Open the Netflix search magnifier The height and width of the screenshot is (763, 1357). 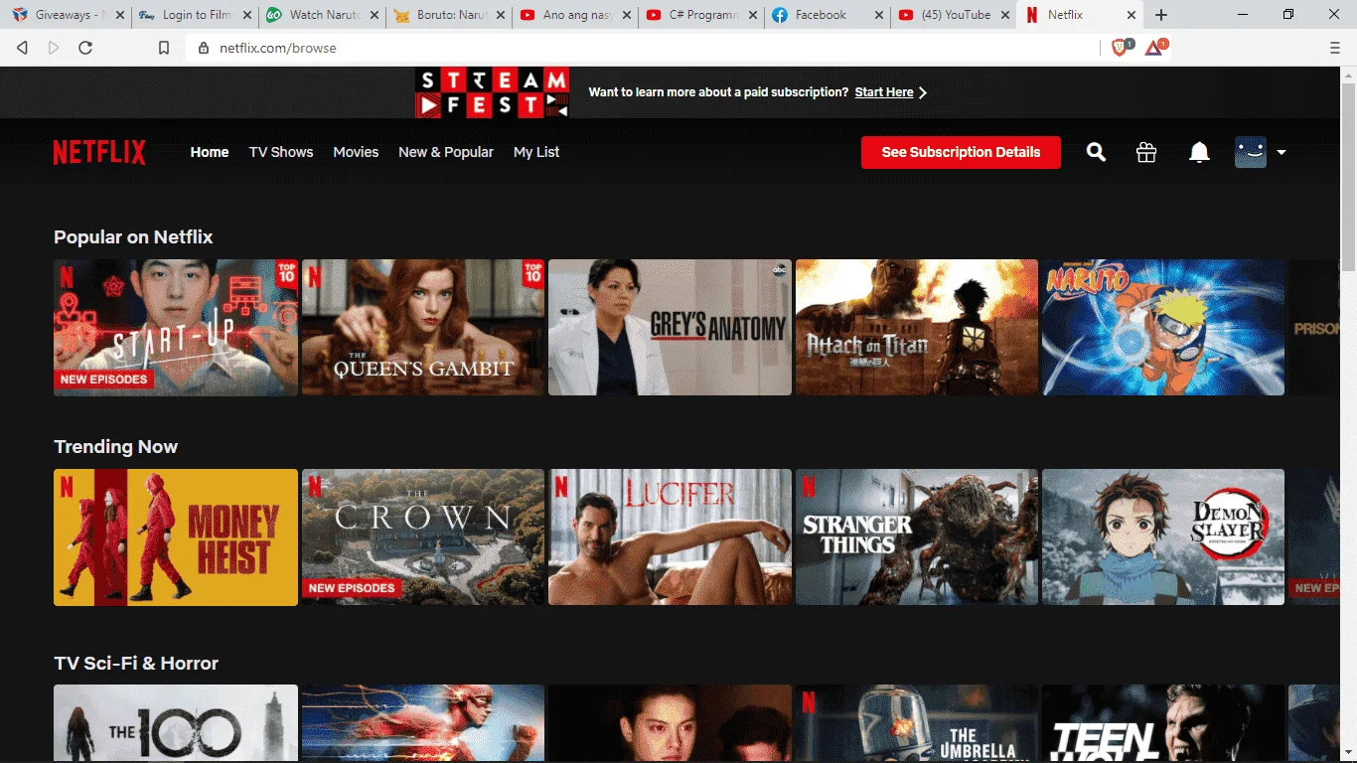pos(1096,152)
